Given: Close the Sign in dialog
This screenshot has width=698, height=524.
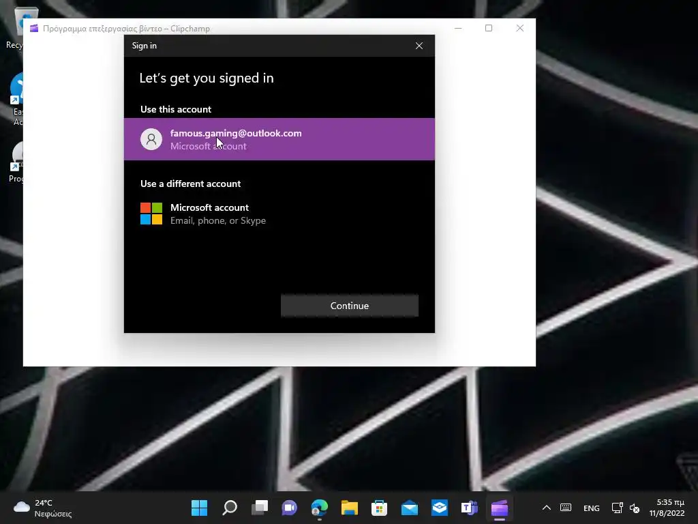Looking at the screenshot, I should click(419, 46).
